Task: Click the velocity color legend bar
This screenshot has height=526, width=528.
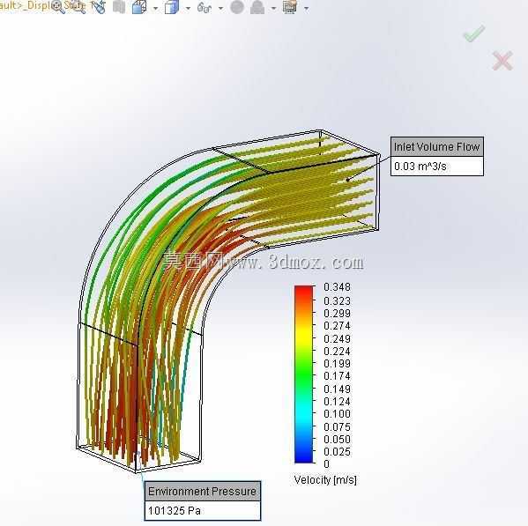Action: pos(304,374)
